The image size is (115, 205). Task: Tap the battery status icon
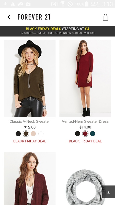tap(87, 4)
